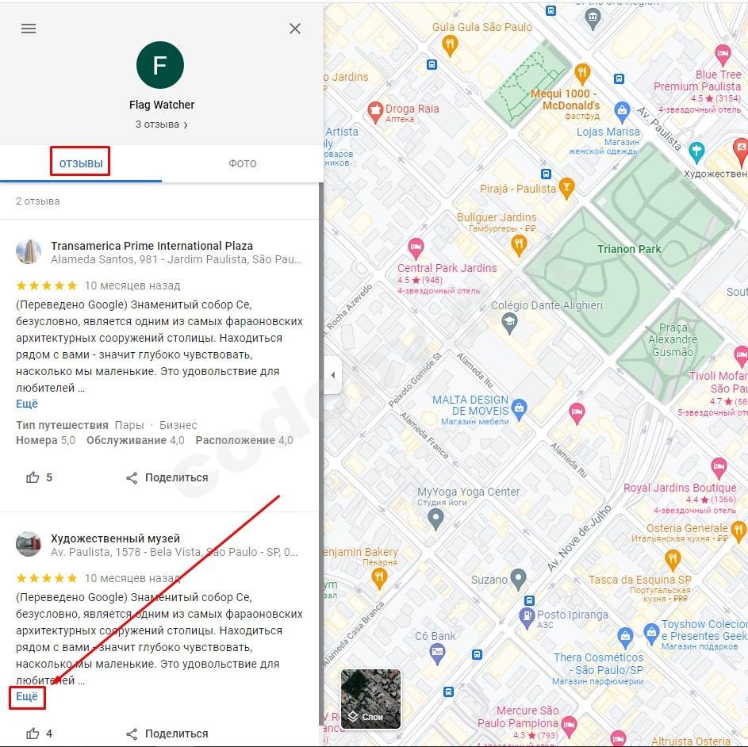Select the Bullguer Jardins restaurant pin
This screenshot has width=748, height=747.
519,245
